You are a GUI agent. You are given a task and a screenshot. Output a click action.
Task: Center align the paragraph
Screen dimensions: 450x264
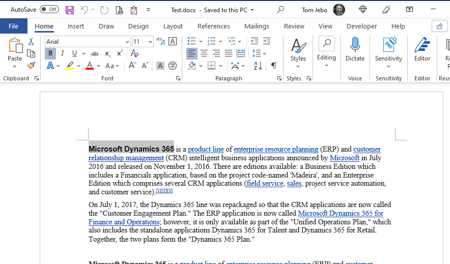(204, 53)
